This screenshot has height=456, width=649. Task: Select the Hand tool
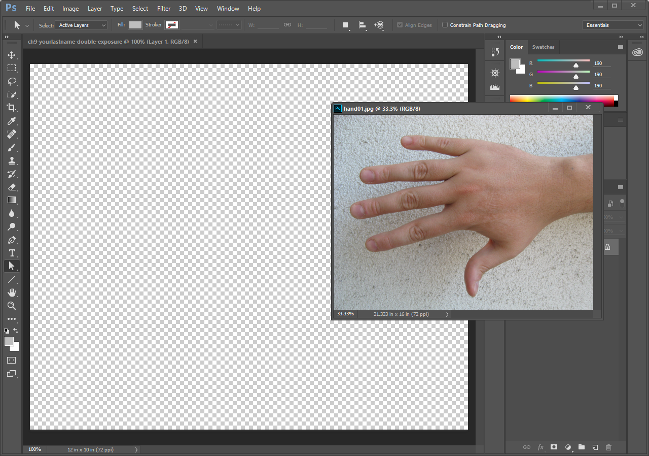[11, 292]
